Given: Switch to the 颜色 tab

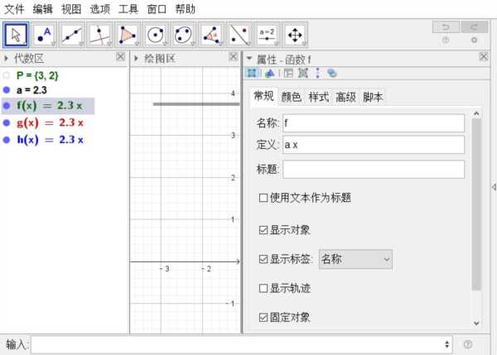Looking at the screenshot, I should tap(292, 97).
